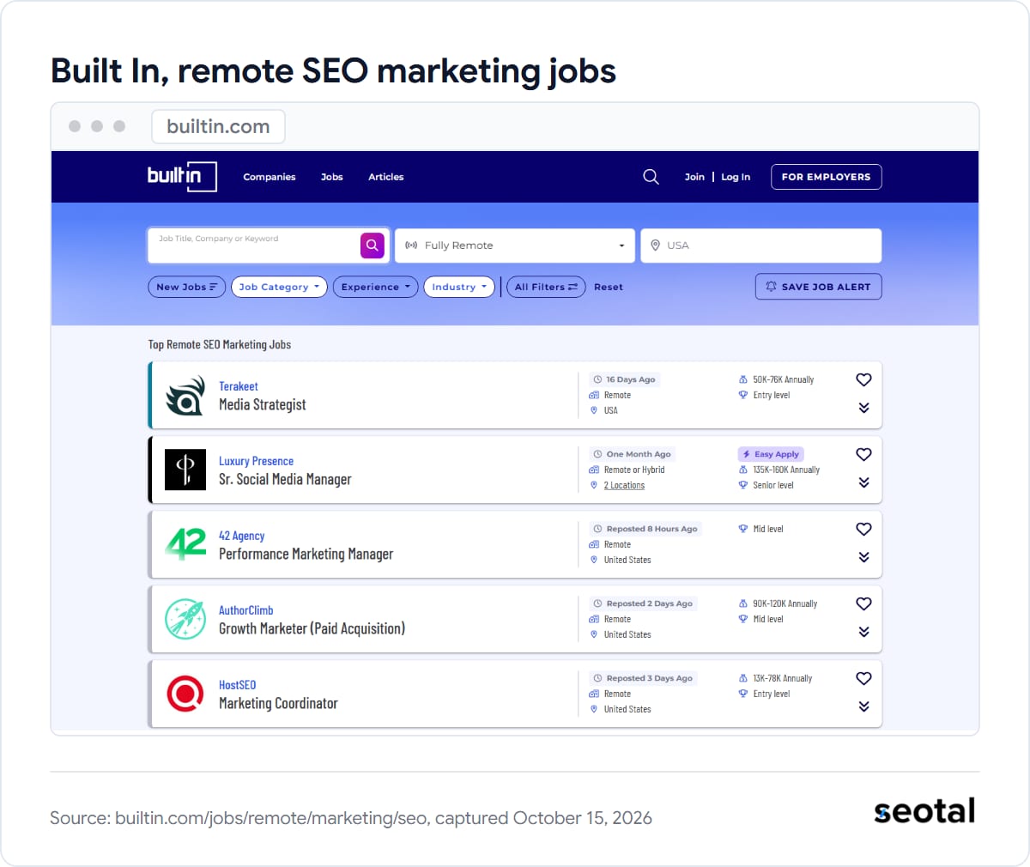Click the 2 Locations link
The height and width of the screenshot is (867, 1030).
pos(624,485)
